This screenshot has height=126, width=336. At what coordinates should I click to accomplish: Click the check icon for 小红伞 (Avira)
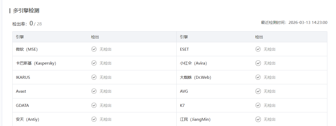click(x=258, y=63)
